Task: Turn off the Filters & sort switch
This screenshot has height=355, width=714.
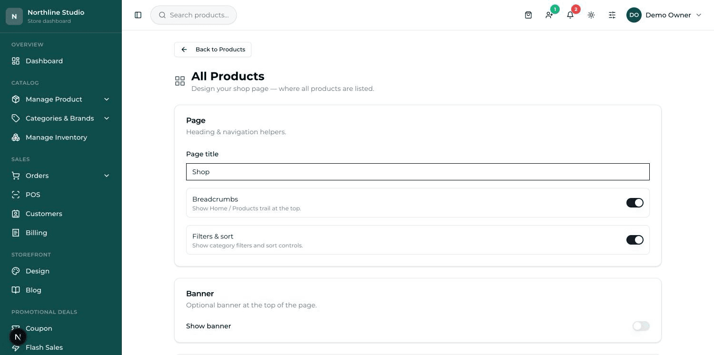Action: click(x=635, y=240)
